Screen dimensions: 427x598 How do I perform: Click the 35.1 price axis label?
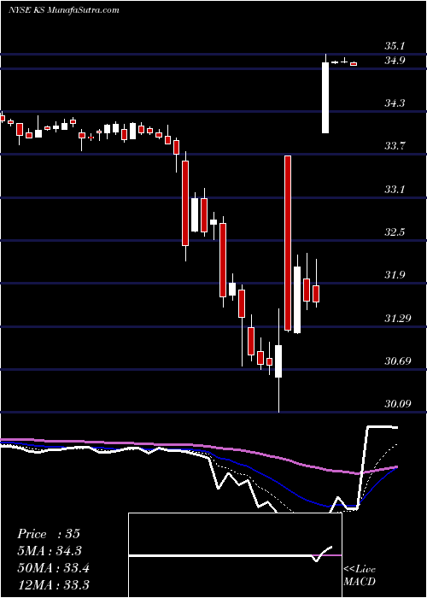(395, 46)
